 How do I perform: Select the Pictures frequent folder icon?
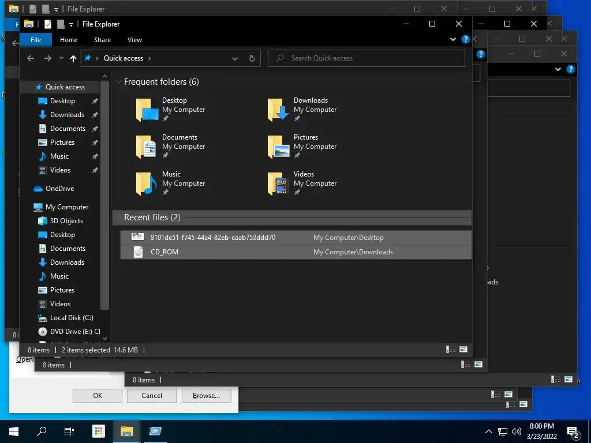point(279,147)
